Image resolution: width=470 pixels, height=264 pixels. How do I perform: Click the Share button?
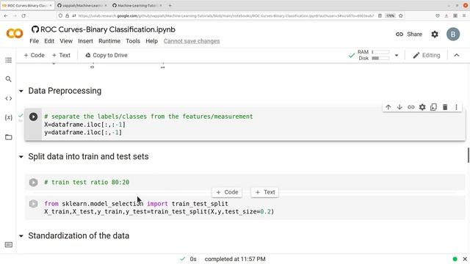(x=409, y=34)
